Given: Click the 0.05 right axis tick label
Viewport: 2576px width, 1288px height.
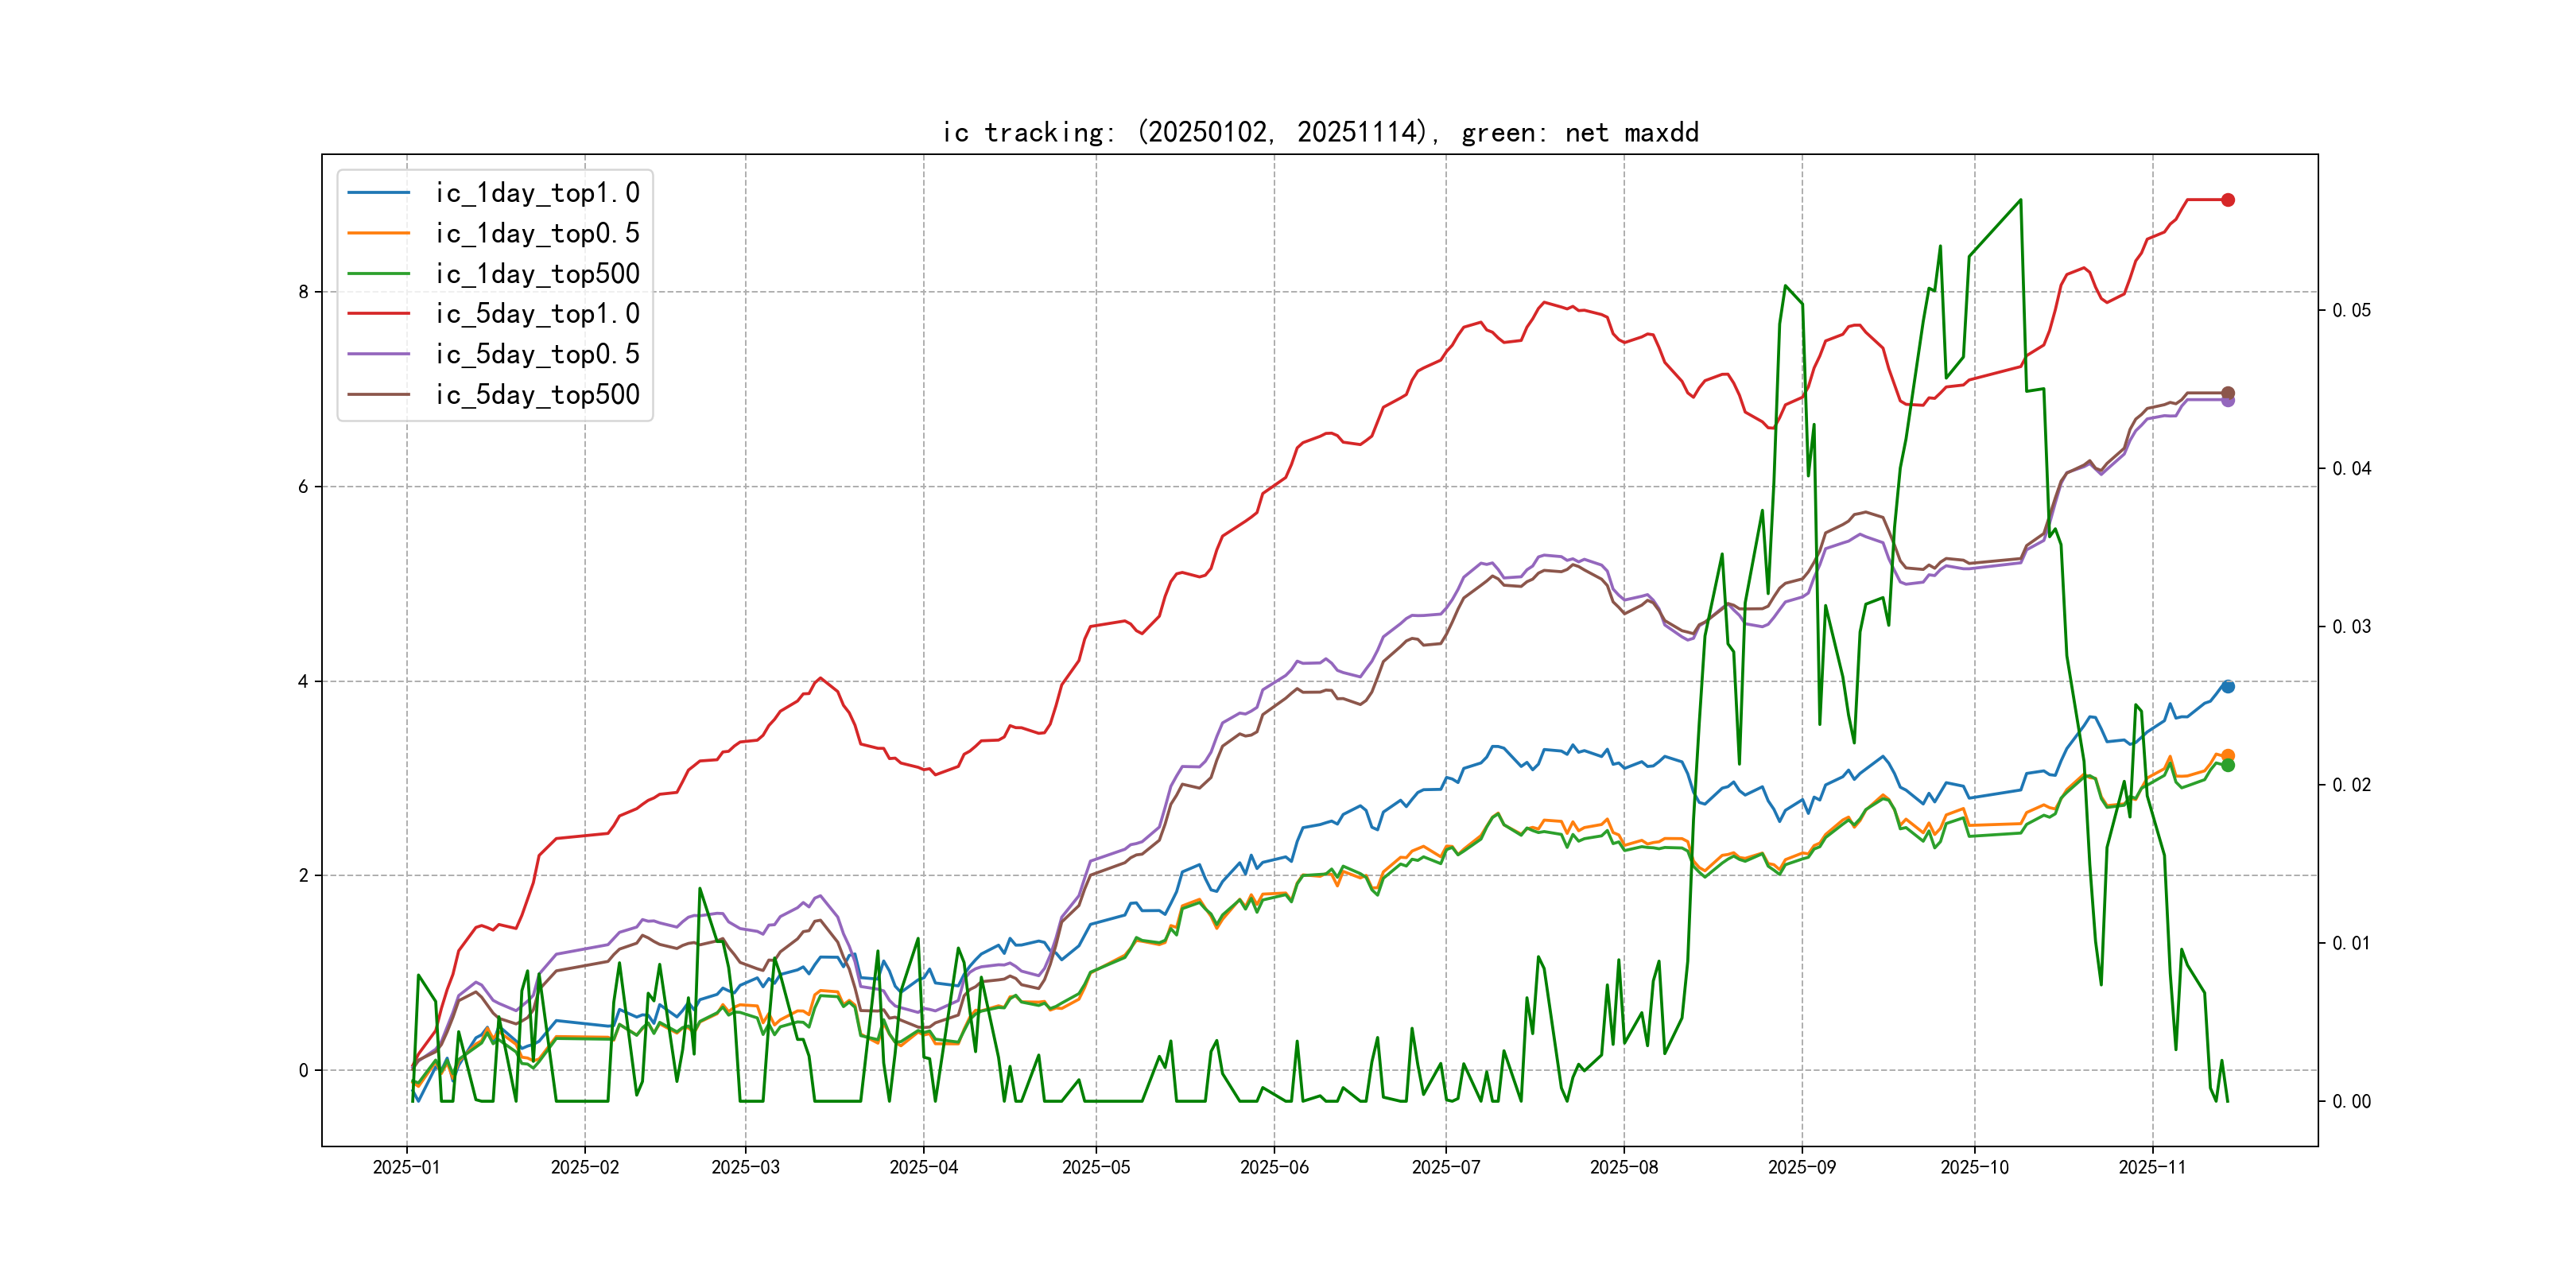Looking at the screenshot, I should pos(2350,311).
